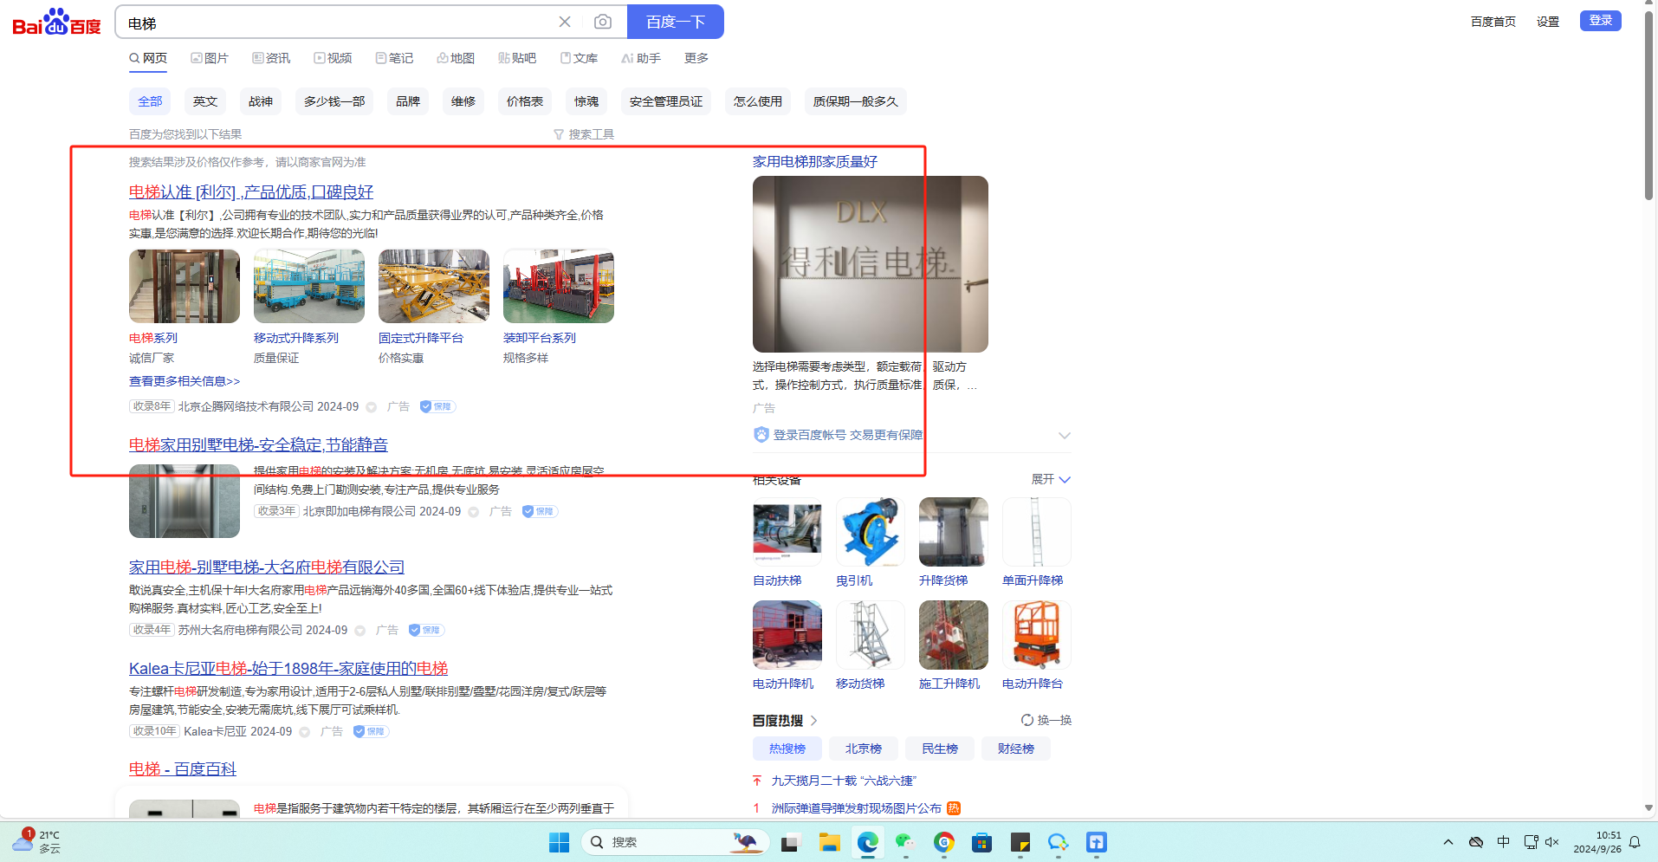Select the 安全管理员证 filter chip
This screenshot has height=862, width=1658.
coord(666,101)
